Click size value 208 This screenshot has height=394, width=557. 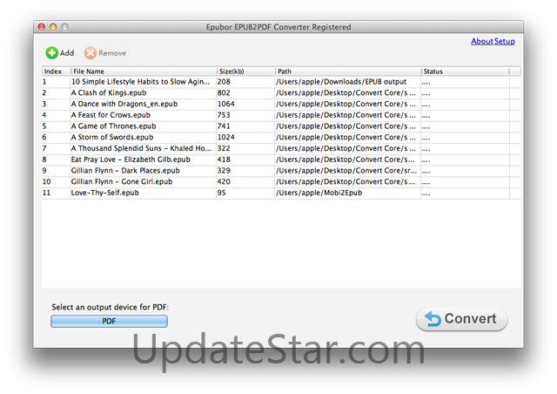pos(224,82)
